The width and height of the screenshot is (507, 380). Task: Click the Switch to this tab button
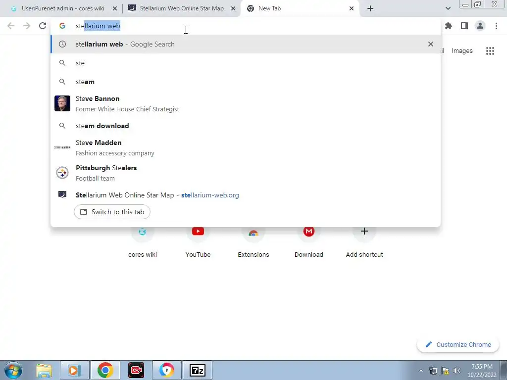[x=112, y=212]
